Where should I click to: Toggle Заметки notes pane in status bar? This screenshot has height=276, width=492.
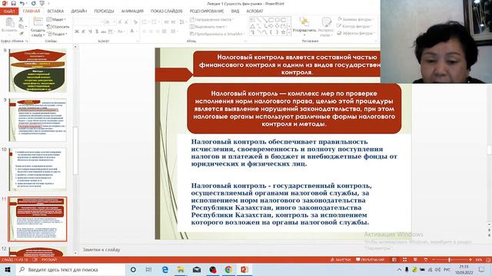tap(341, 260)
